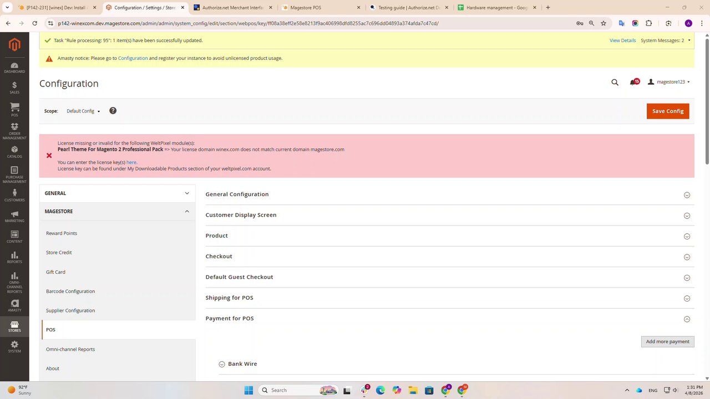Click the scope help question mark icon
The height and width of the screenshot is (399, 710).
click(x=113, y=111)
